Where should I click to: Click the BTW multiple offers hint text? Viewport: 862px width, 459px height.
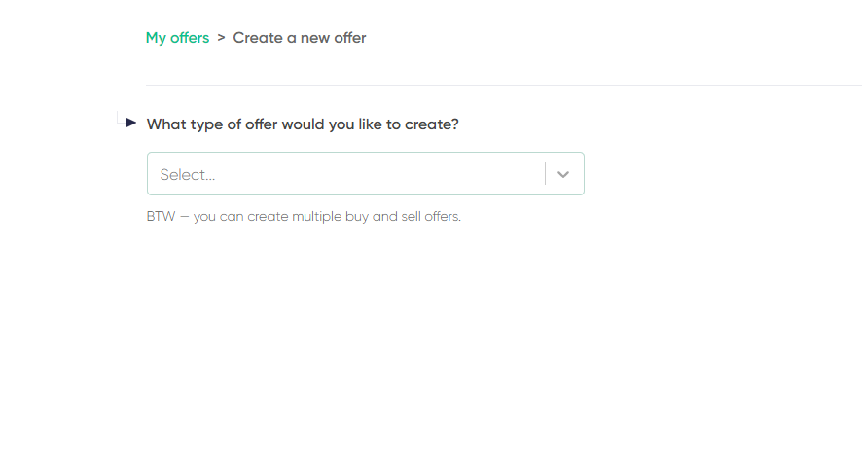point(304,217)
